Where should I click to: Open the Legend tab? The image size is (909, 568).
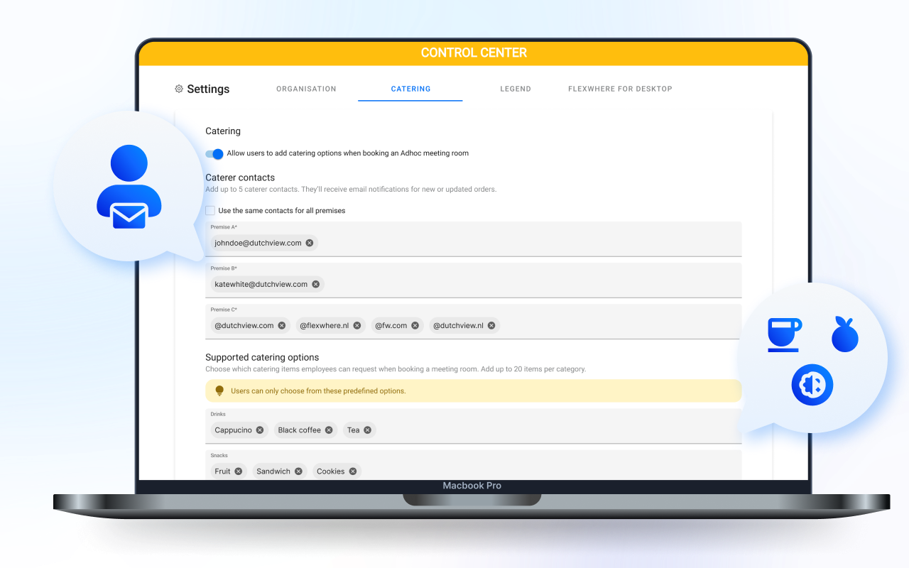pos(515,89)
